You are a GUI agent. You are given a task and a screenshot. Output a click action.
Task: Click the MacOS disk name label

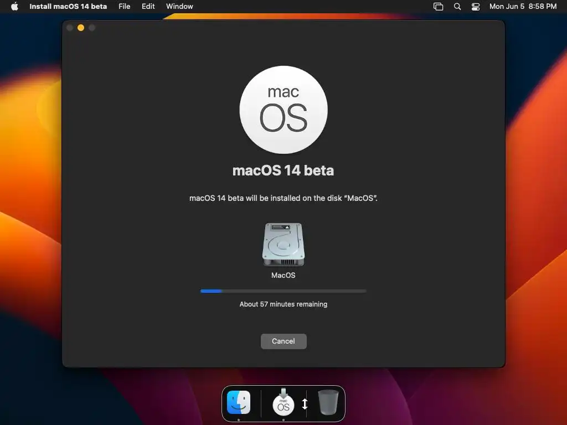click(x=283, y=276)
